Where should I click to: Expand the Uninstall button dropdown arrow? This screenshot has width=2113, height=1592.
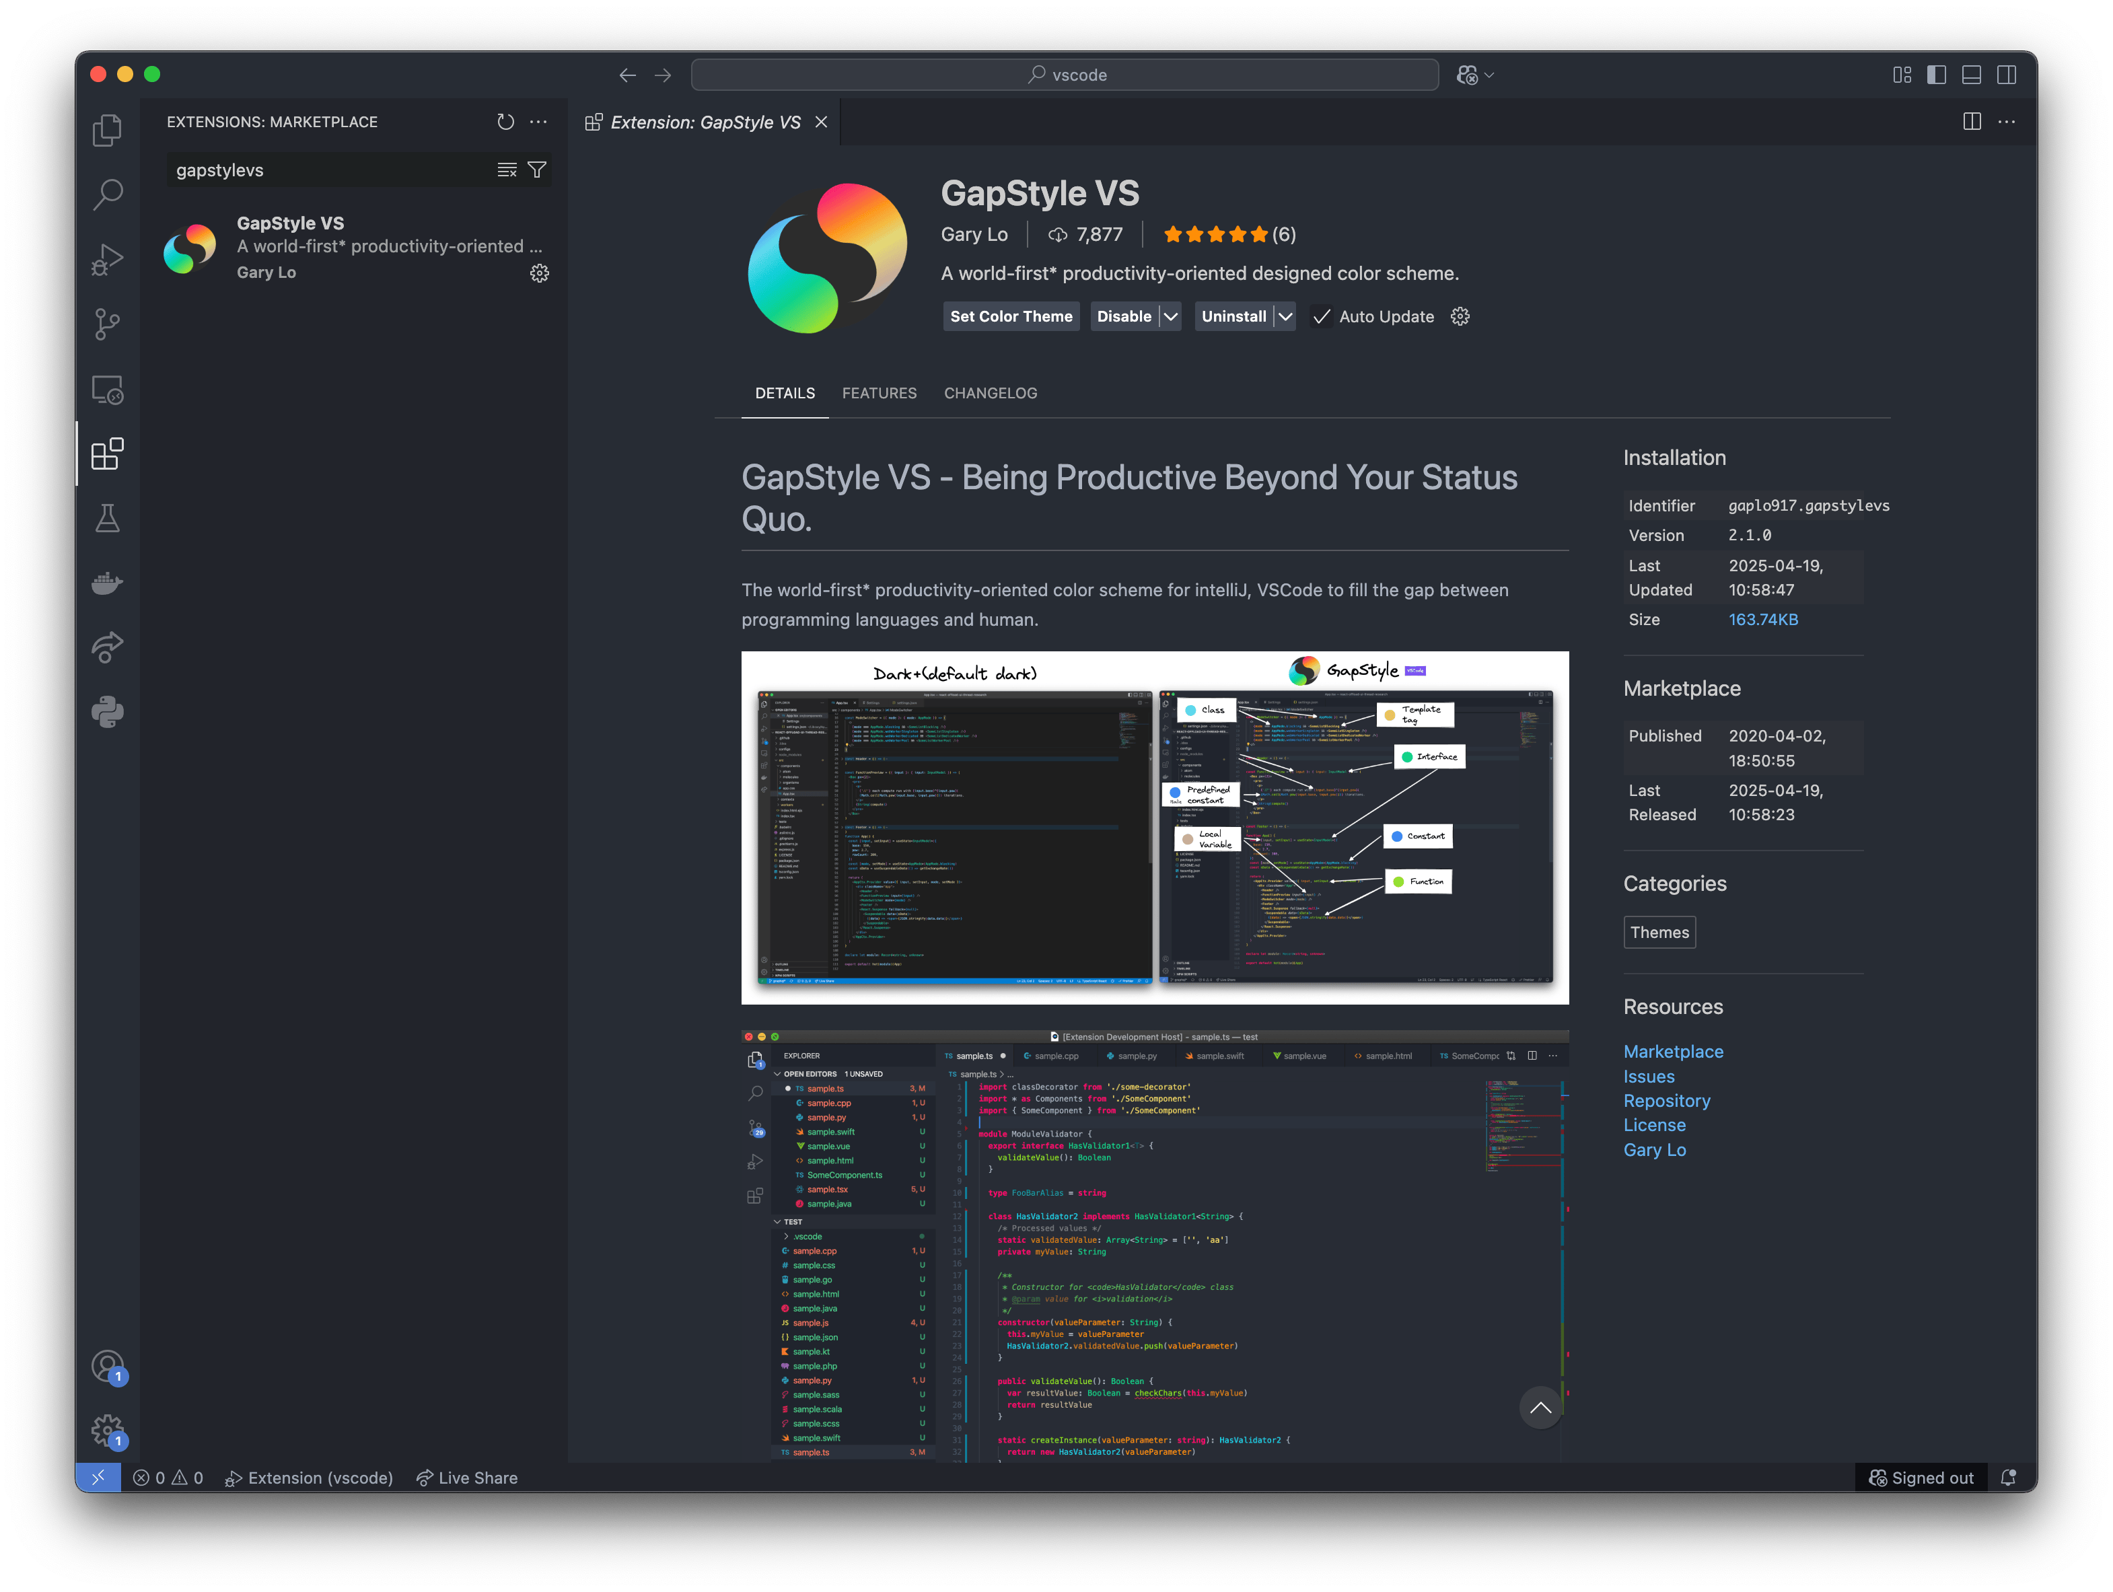(1285, 316)
